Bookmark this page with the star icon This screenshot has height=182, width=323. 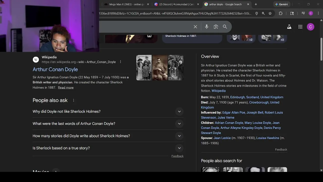click(x=270, y=13)
